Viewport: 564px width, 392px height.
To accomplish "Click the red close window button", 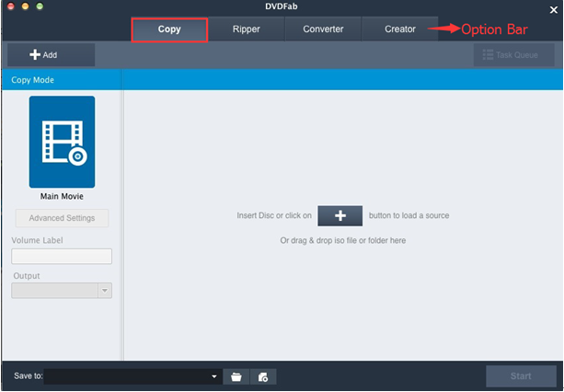I will tap(11, 6).
